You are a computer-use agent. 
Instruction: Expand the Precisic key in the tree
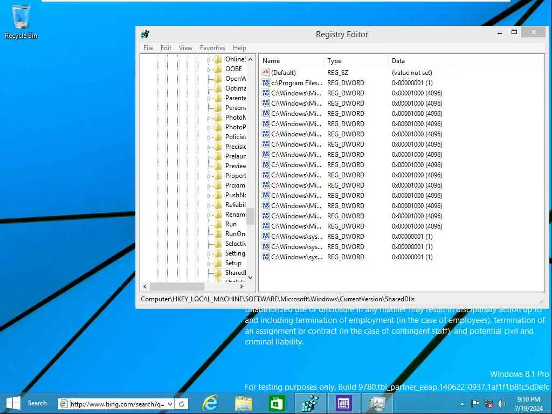(x=209, y=148)
